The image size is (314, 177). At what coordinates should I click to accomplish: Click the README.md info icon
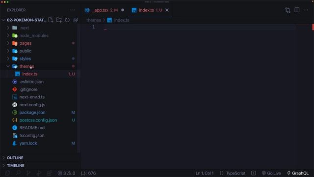click(15, 128)
